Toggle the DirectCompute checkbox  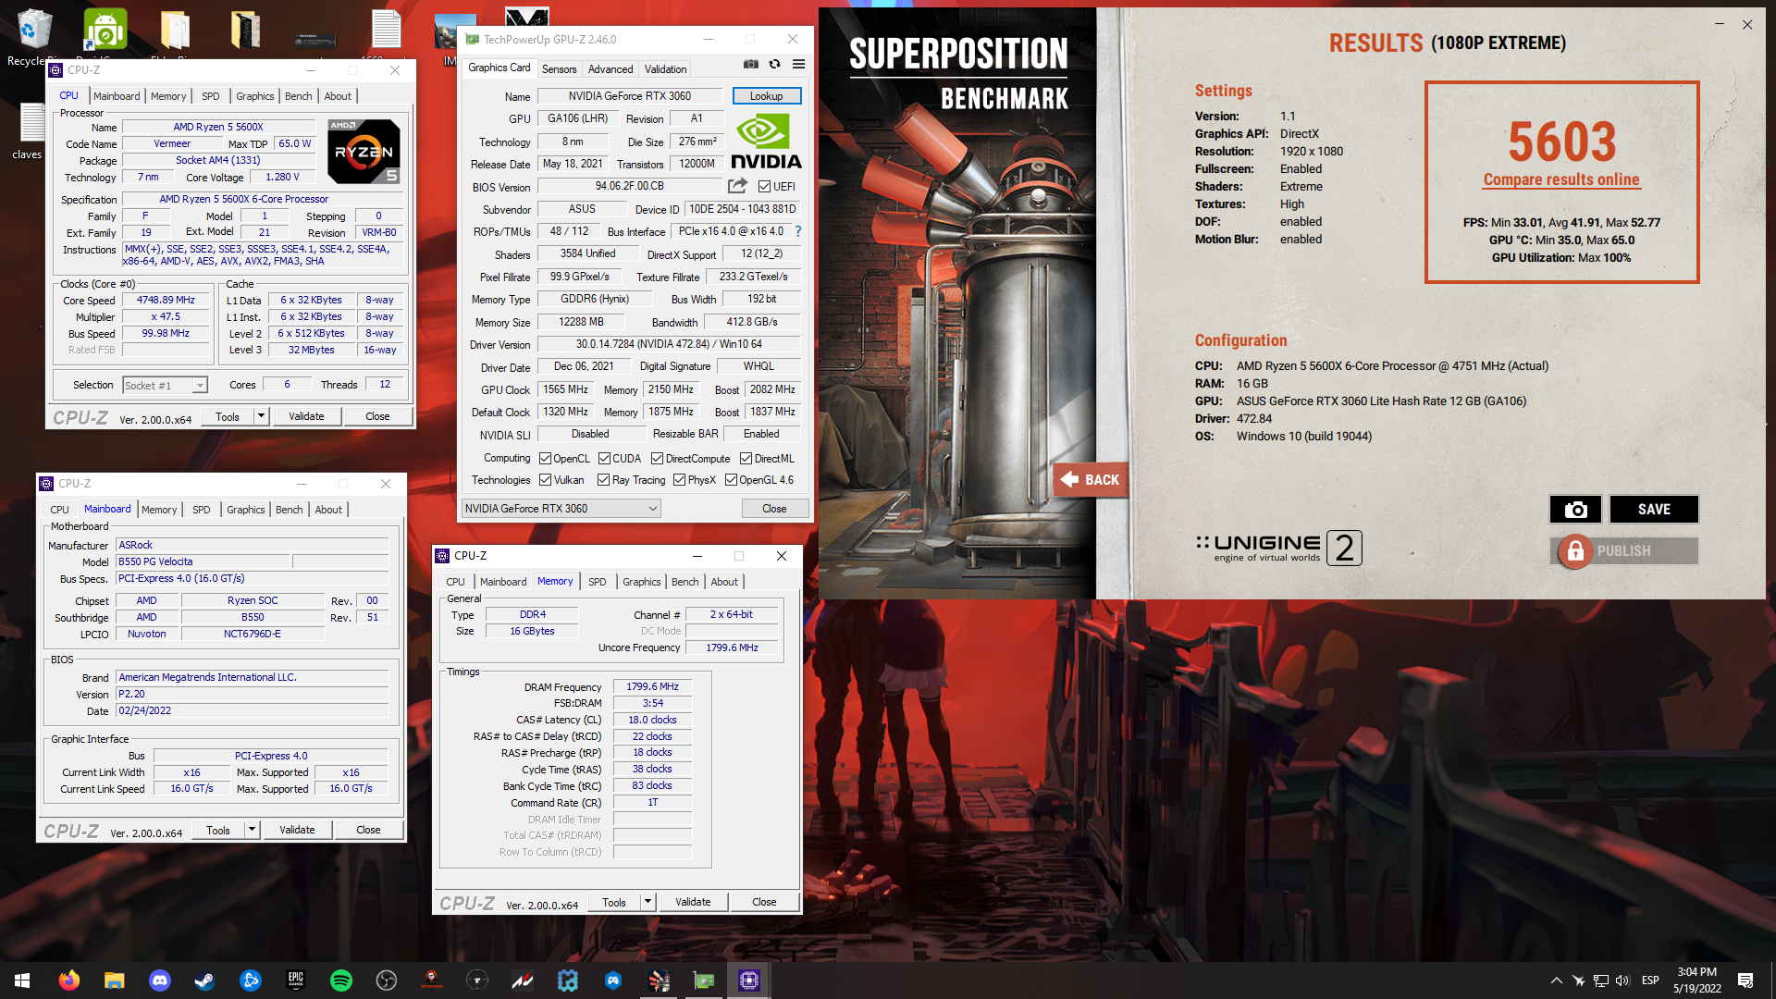(x=657, y=459)
